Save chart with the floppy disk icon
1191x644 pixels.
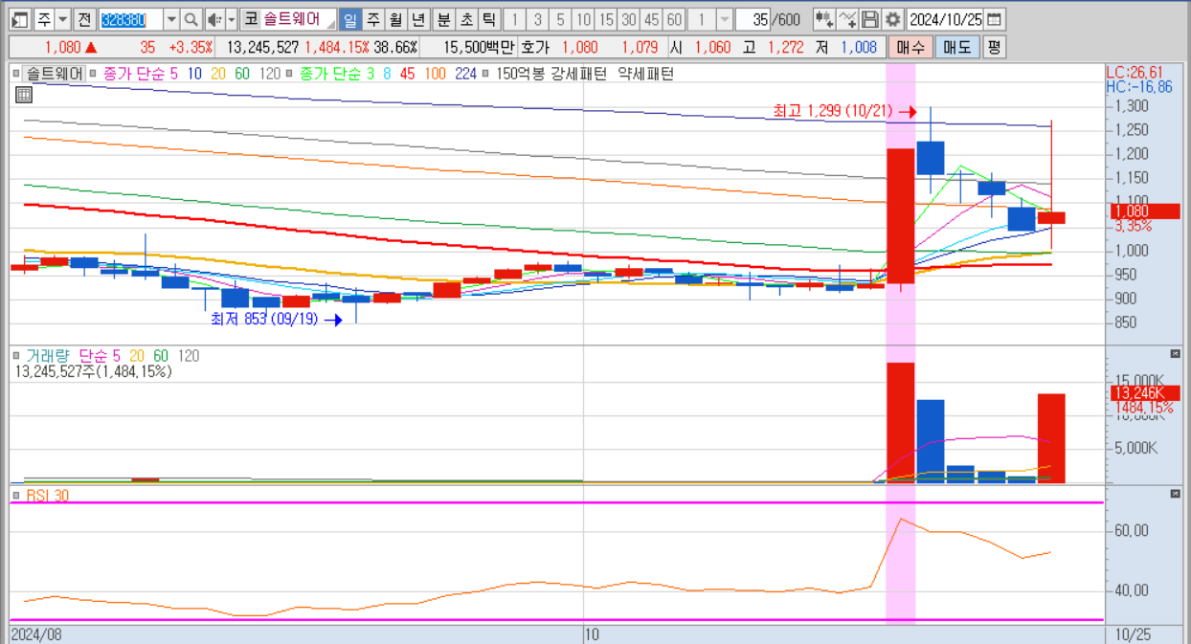click(x=869, y=19)
